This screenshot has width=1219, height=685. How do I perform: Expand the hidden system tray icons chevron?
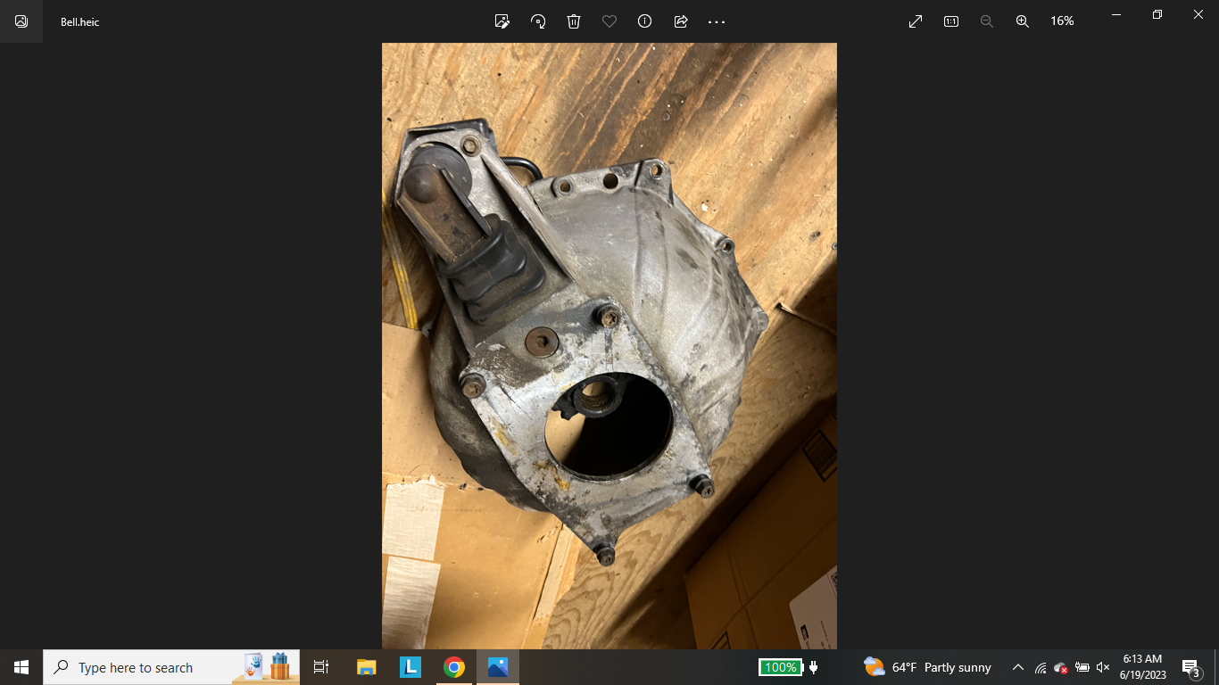(1018, 667)
